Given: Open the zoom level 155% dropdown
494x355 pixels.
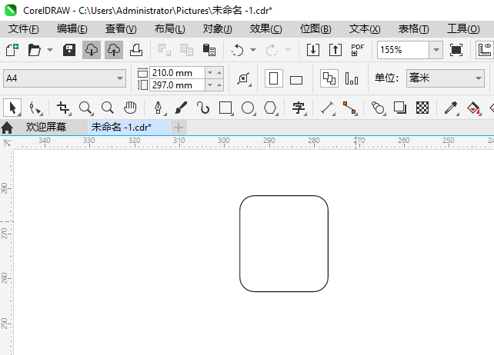Looking at the screenshot, I should point(436,50).
